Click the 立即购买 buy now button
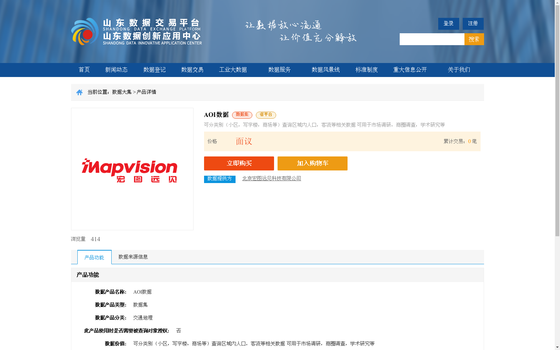The height and width of the screenshot is (350, 560). (239, 163)
